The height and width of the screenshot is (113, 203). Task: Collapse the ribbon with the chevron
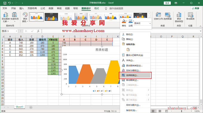(x=200, y=26)
